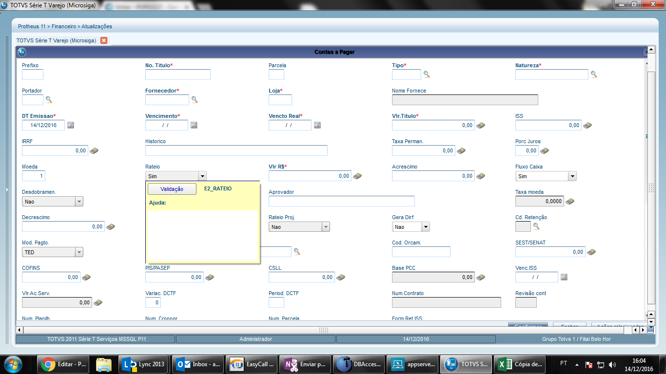This screenshot has width=666, height=374.
Task: Open the Acrescimo calculator icon
Action: point(481,176)
